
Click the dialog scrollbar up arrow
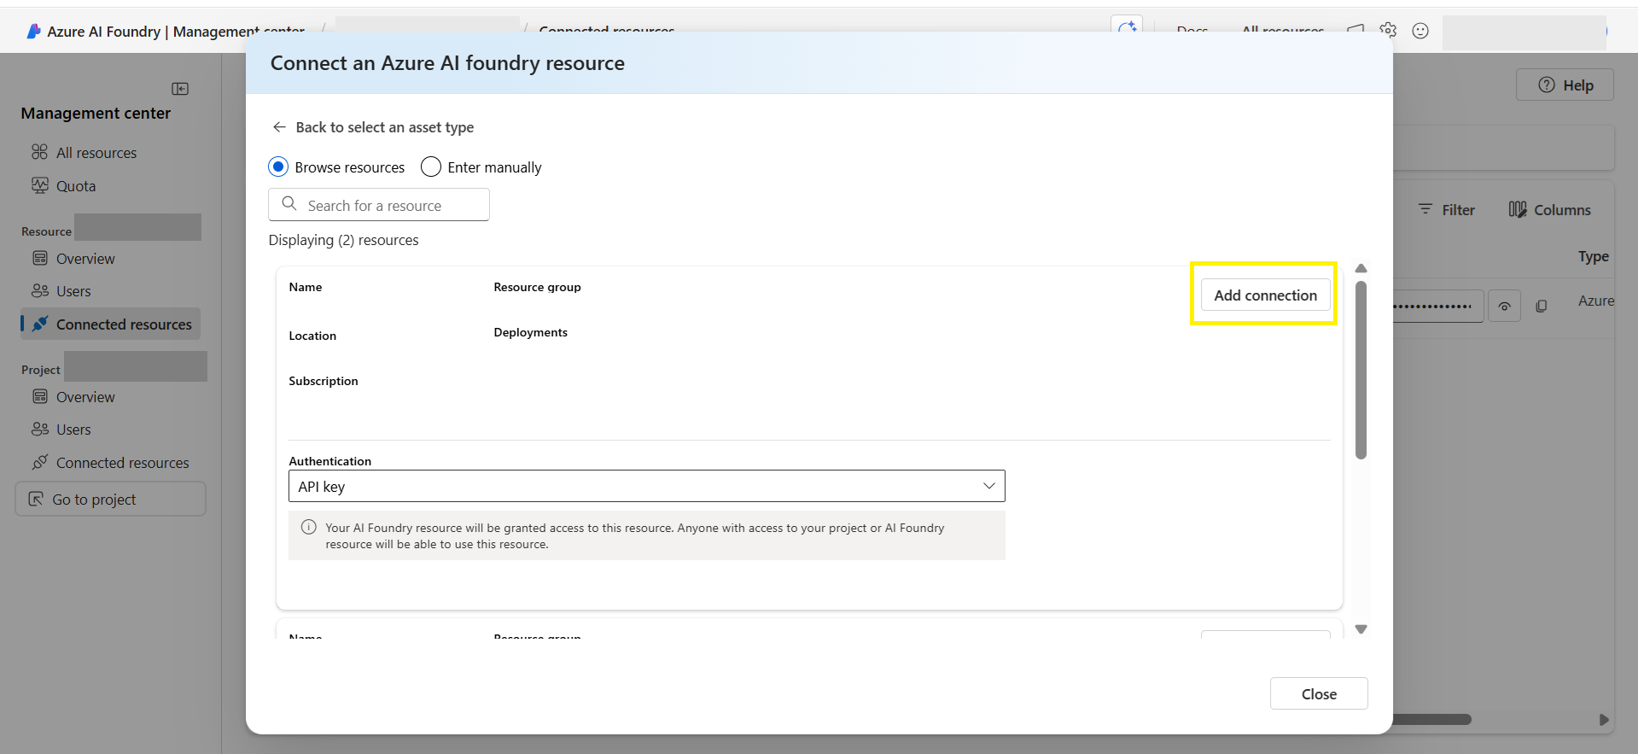1361,268
